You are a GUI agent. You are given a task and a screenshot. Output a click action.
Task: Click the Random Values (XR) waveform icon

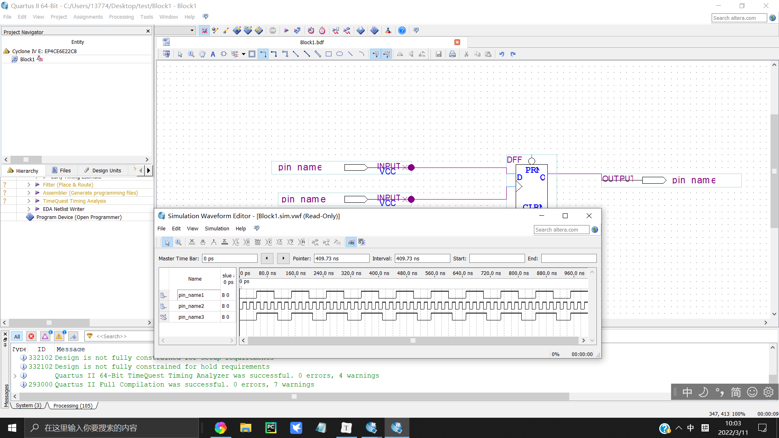point(301,242)
